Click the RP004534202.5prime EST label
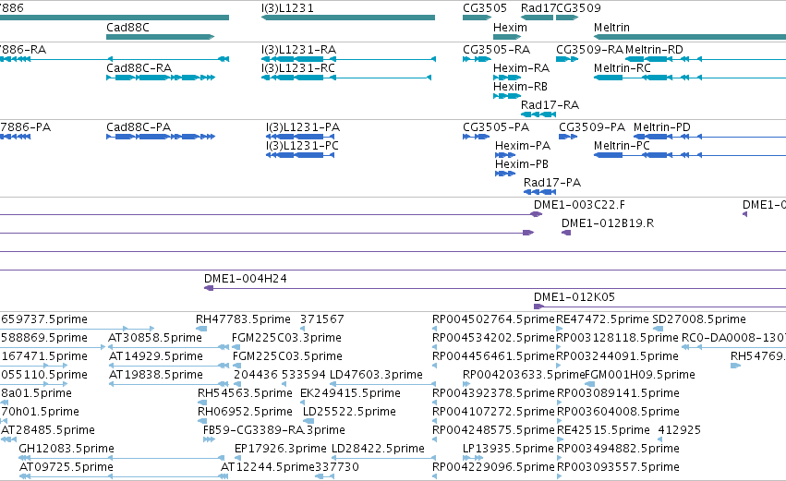The image size is (786, 481). 494,338
